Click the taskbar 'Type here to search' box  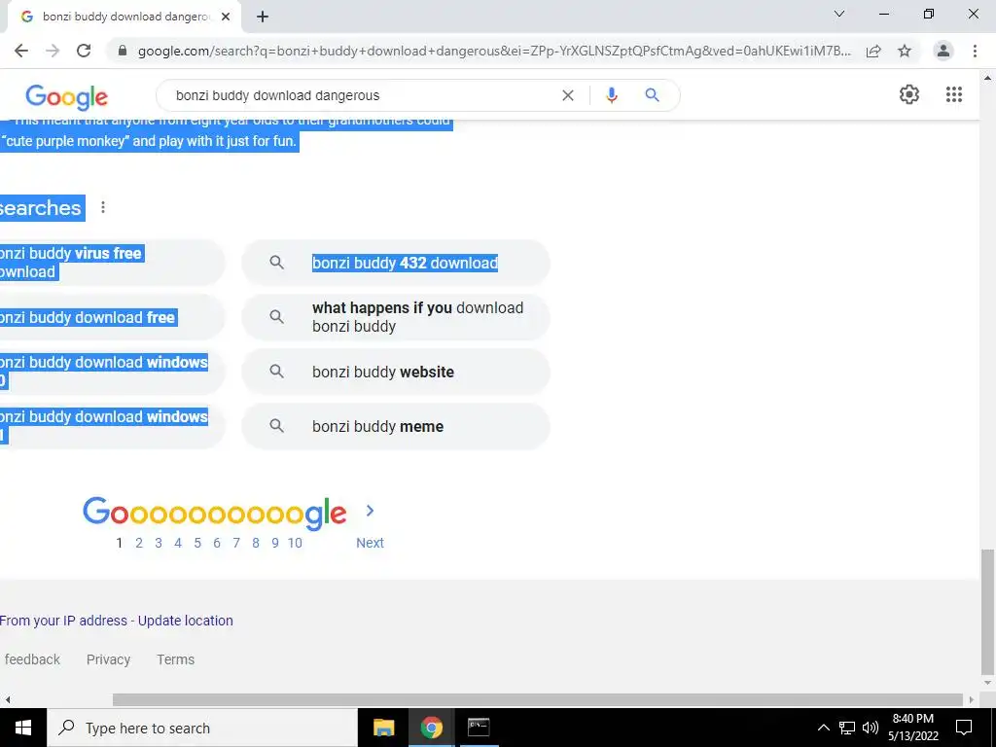click(202, 728)
